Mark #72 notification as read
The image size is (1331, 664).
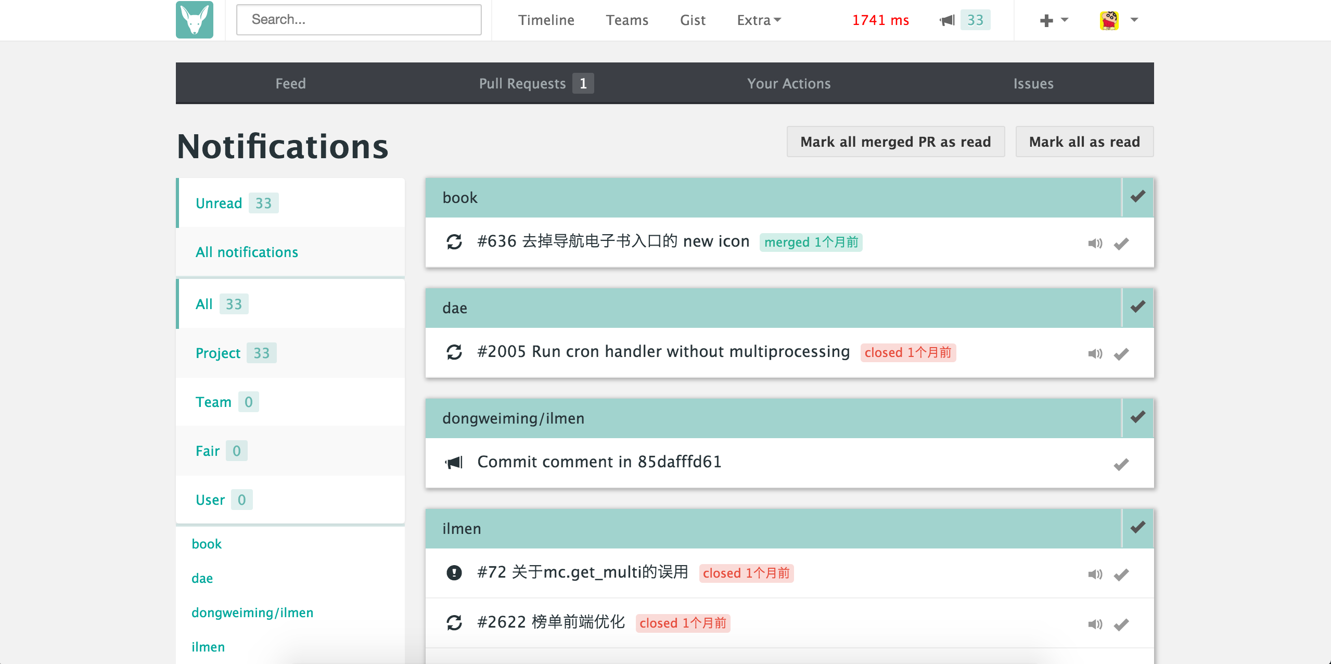1121,574
